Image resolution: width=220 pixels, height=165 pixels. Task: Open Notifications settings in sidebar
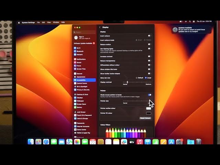[x=80, y=59]
